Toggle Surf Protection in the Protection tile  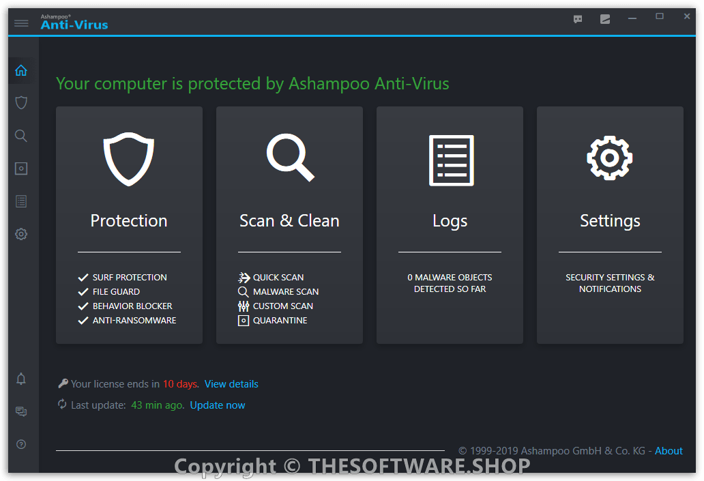click(x=130, y=277)
